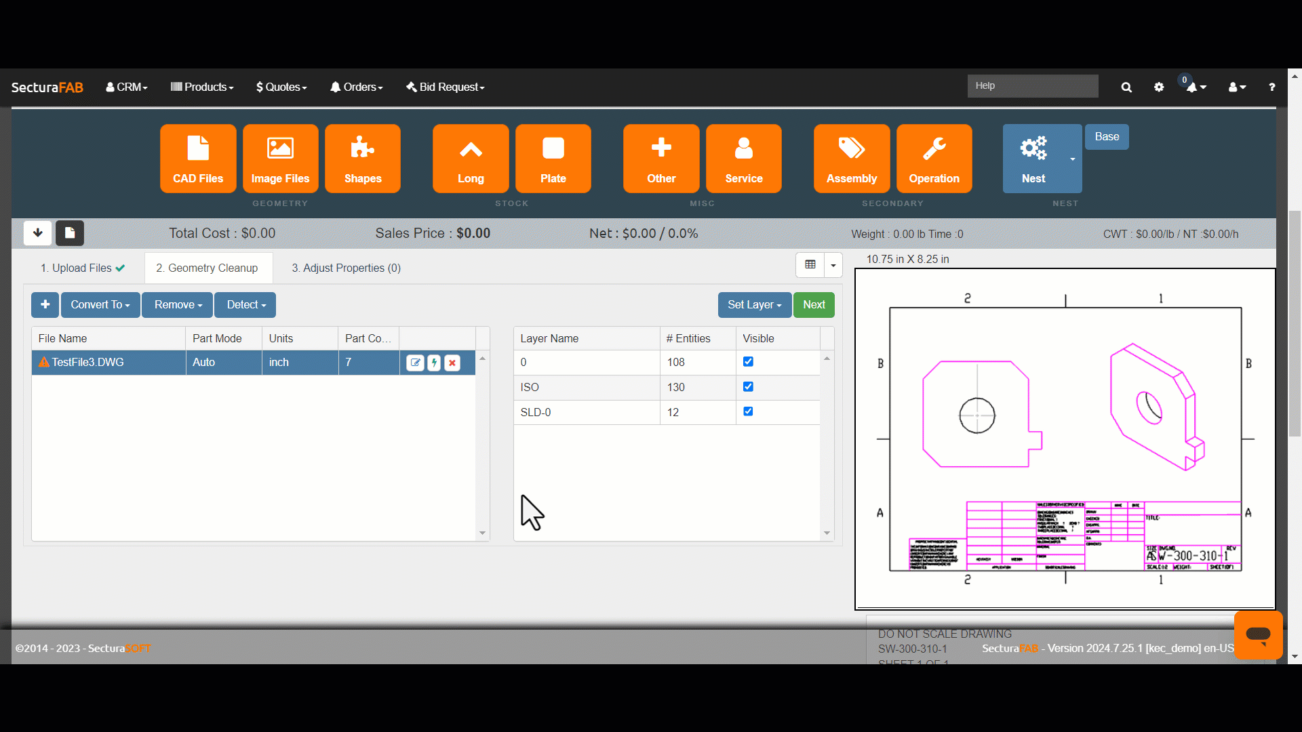Click into the Help search field
1302x732 pixels.
pyautogui.click(x=1032, y=86)
